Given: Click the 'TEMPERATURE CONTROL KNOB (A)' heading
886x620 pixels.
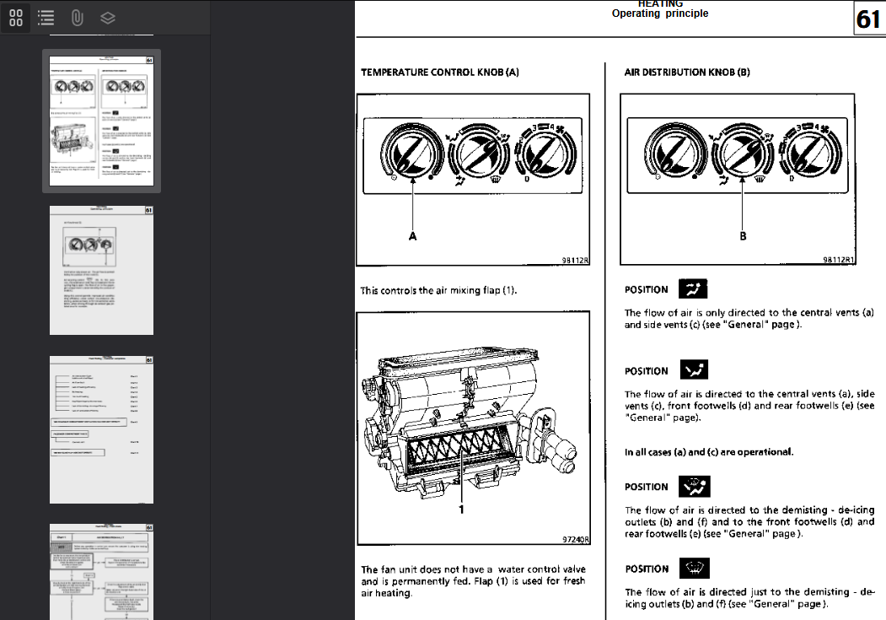Looking at the screenshot, I should click(439, 73).
